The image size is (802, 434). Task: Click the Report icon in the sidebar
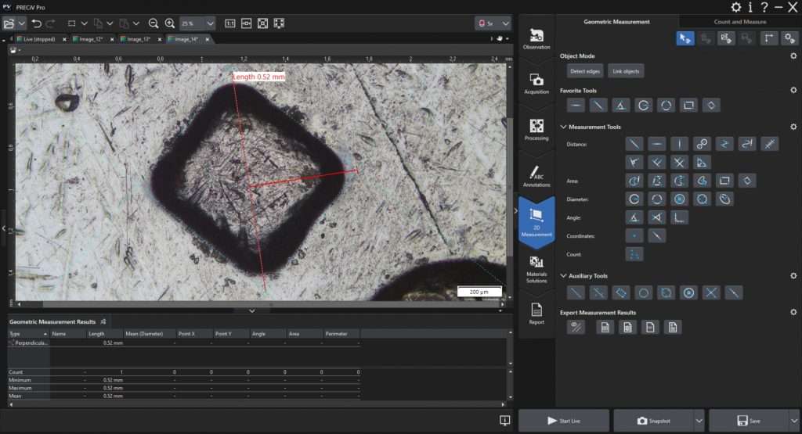[536, 313]
